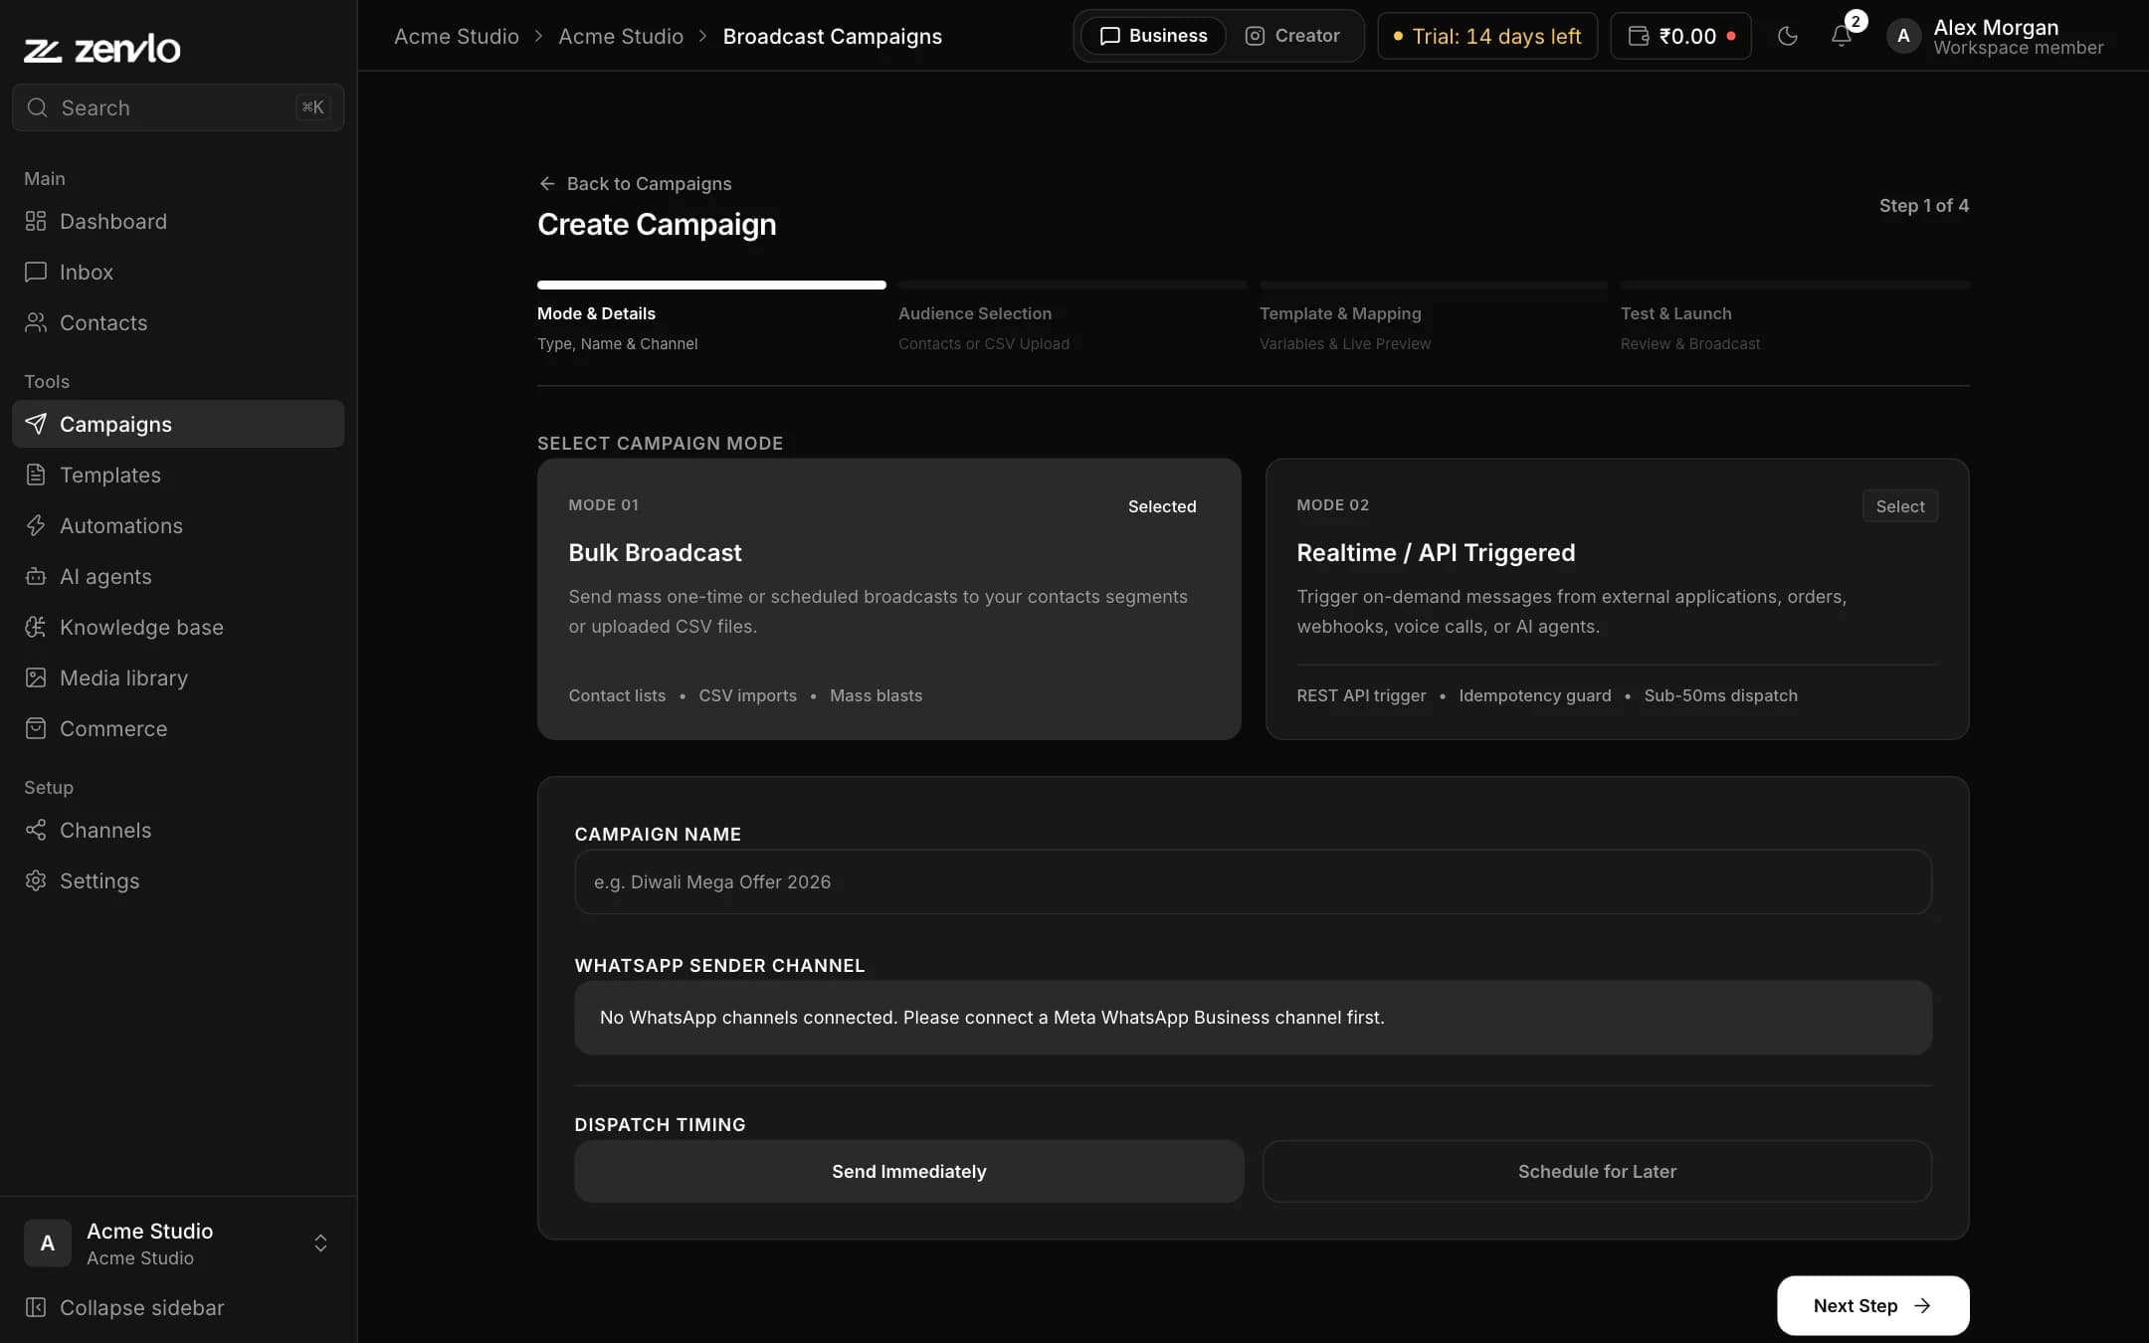Open Channels setup page
Viewport: 2149px width, 1343px height.
coord(178,830)
